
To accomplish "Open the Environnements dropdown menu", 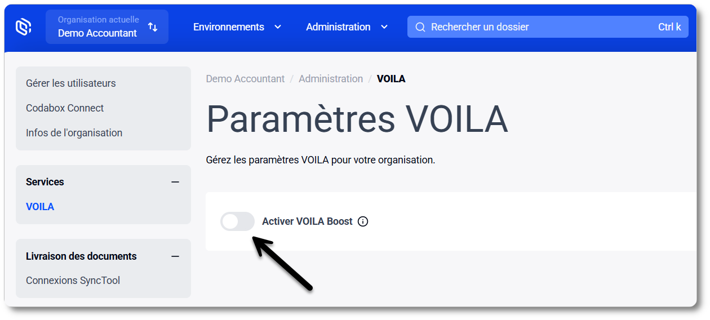I will pos(237,27).
